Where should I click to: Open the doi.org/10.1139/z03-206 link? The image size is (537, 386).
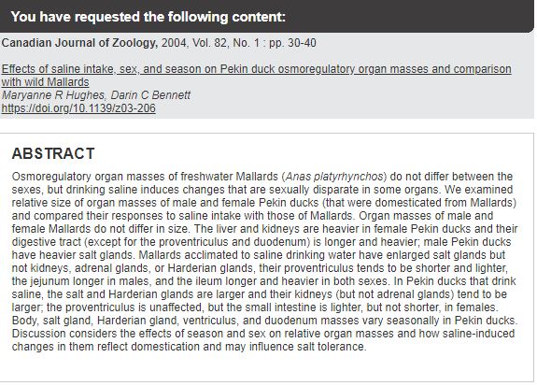(78, 108)
